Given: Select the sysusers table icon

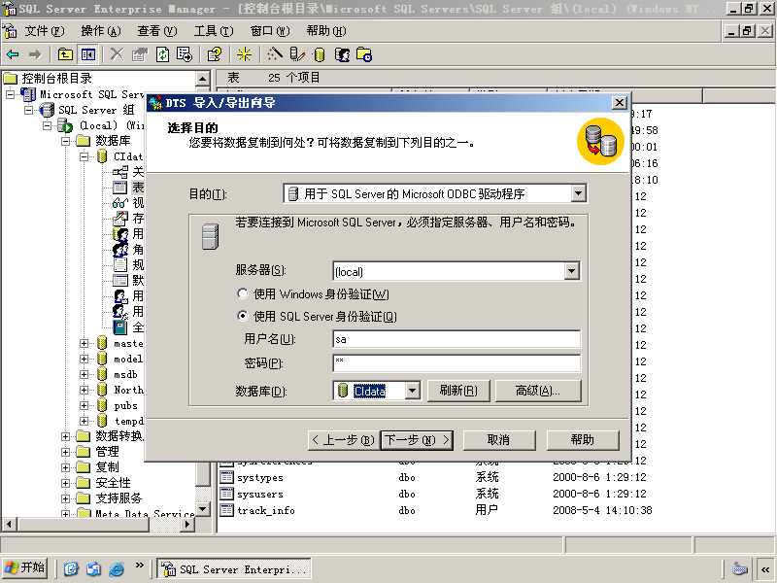Looking at the screenshot, I should [x=226, y=494].
